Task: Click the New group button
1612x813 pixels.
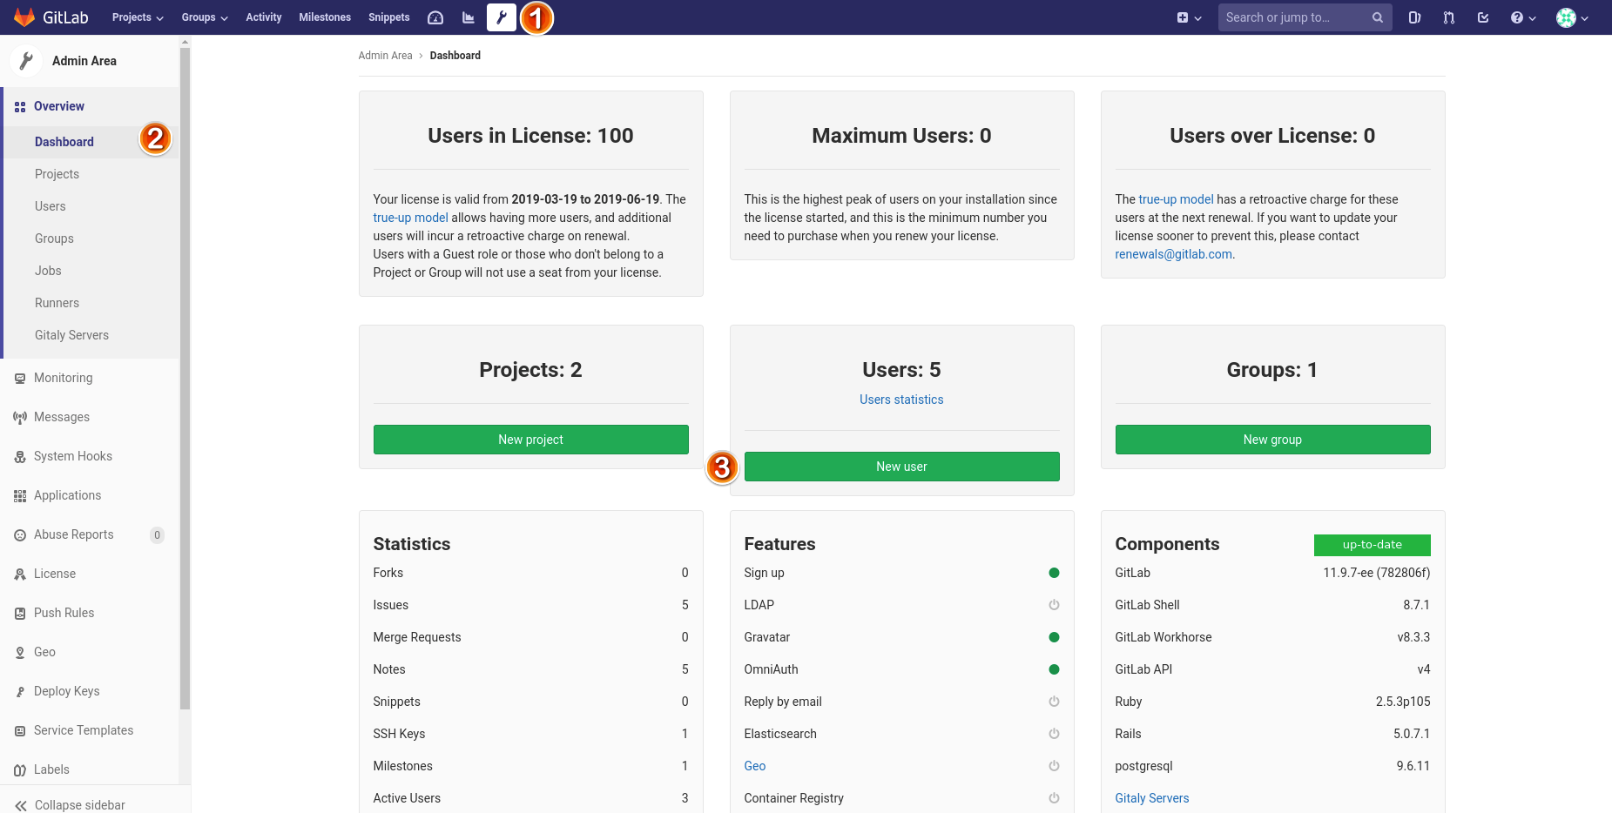Action: tap(1272, 440)
